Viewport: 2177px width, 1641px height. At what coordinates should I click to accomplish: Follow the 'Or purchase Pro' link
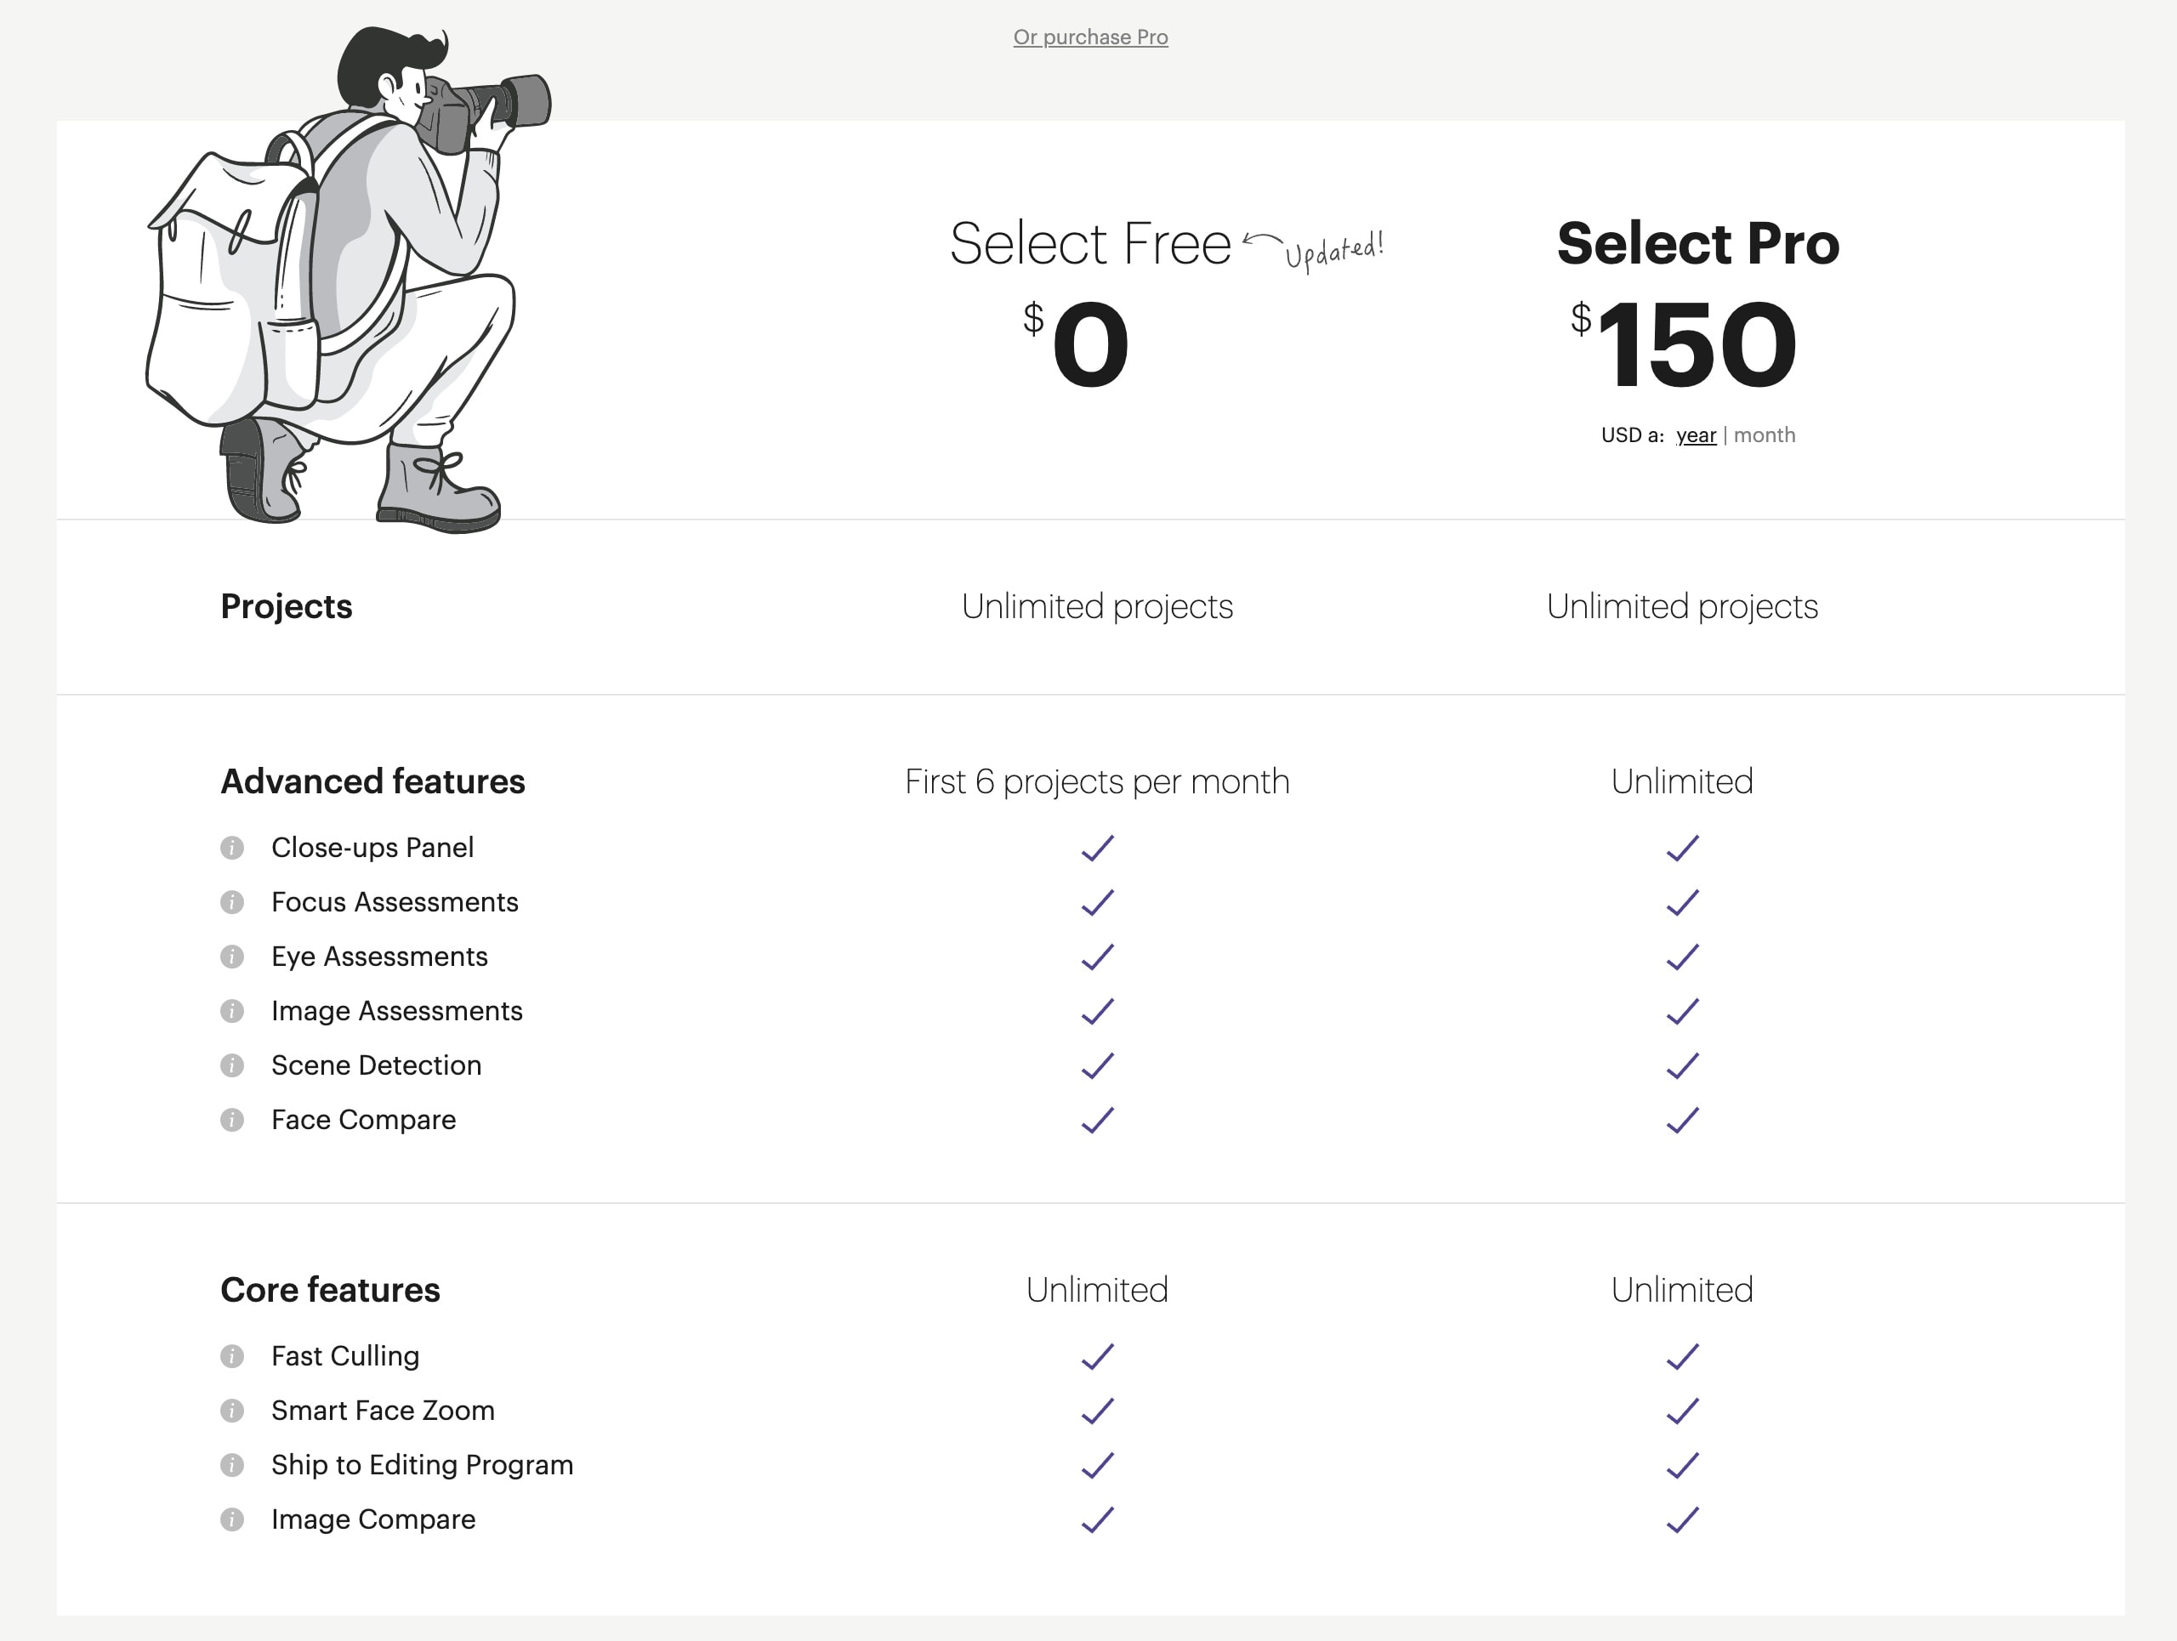[1090, 37]
